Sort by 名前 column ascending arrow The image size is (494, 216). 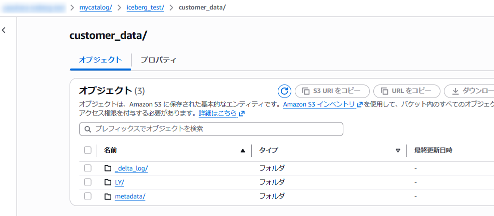click(x=243, y=150)
